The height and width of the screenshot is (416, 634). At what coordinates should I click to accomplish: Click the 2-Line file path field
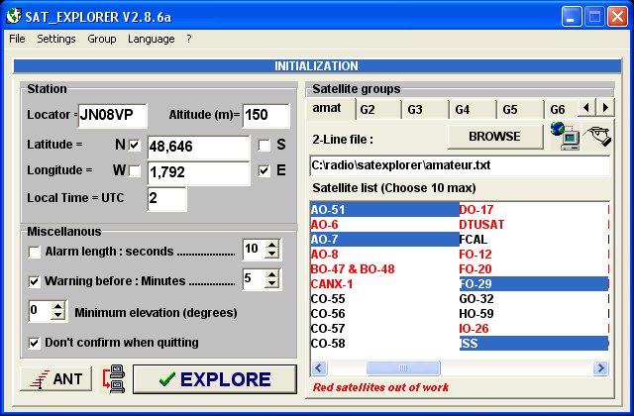point(460,165)
